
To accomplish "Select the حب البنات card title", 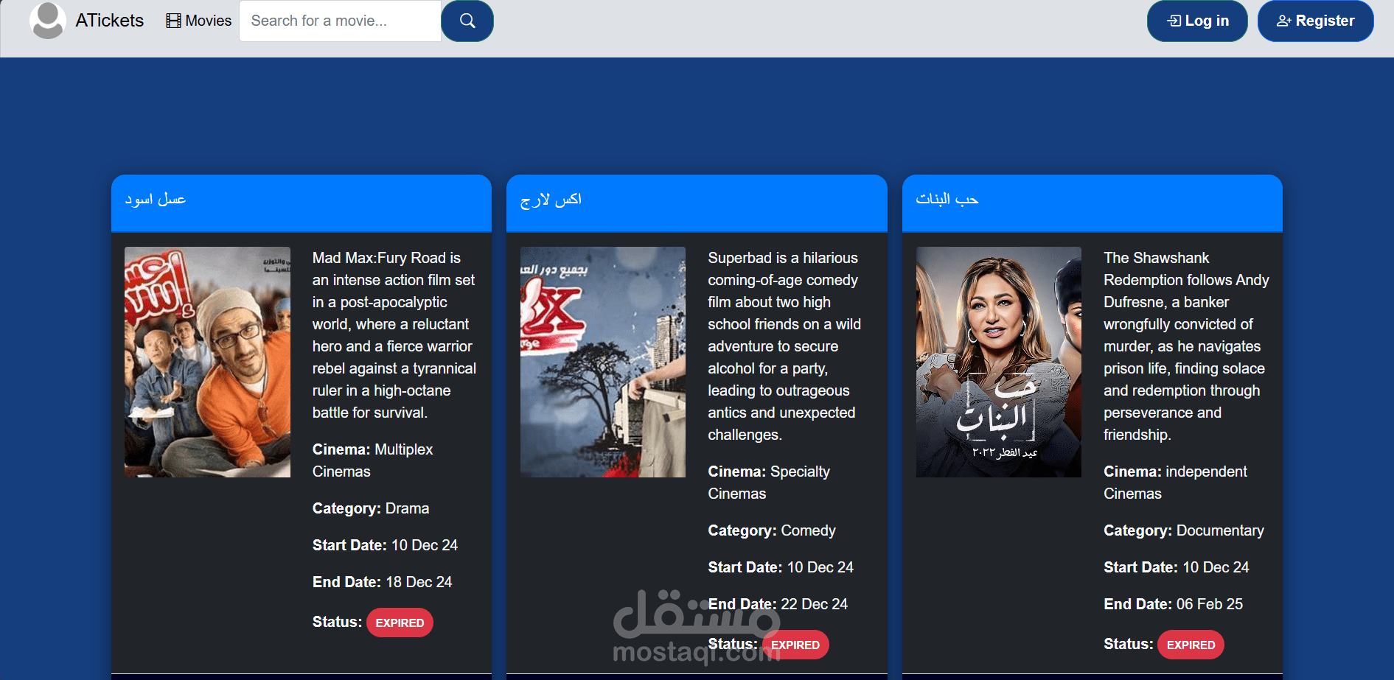I will (x=947, y=199).
